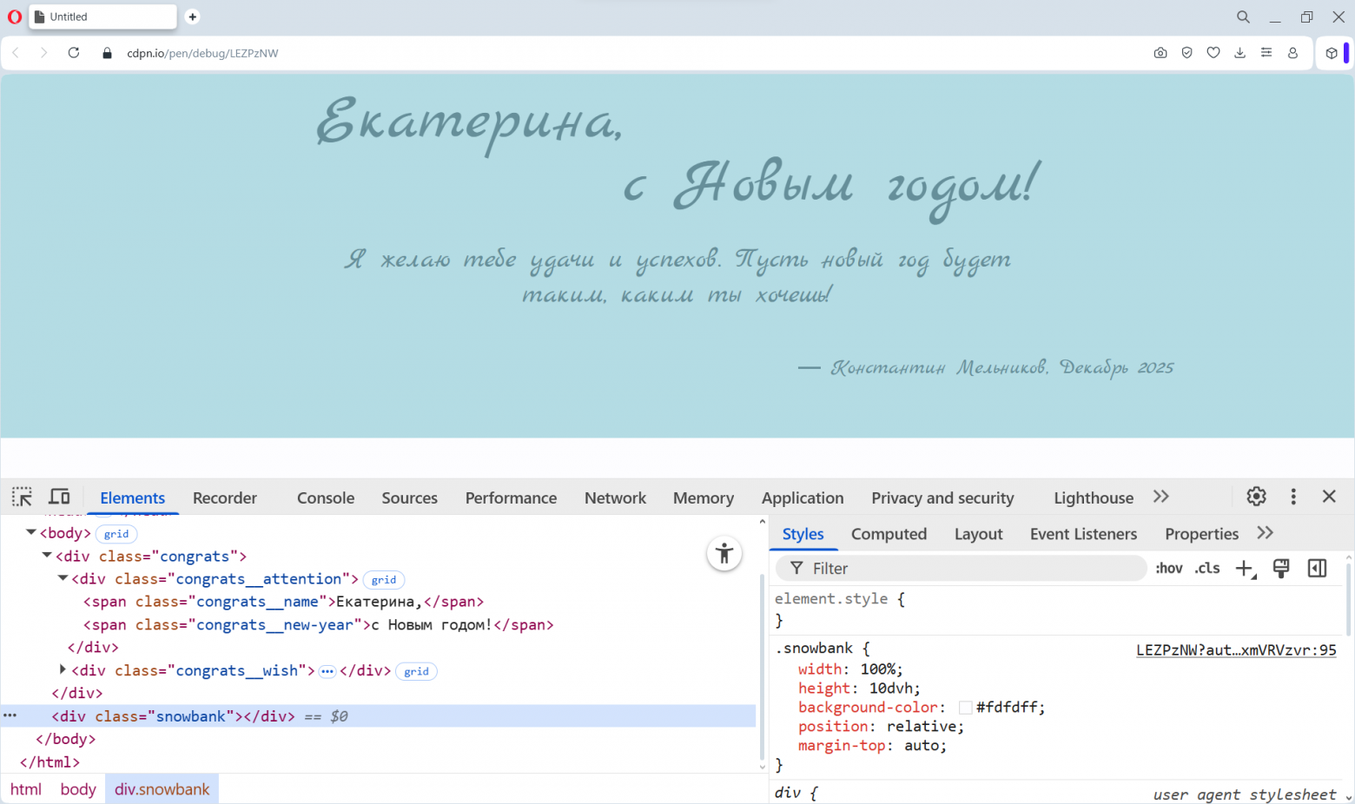Switch to the Console tab
Screen dimensions: 1355x804
click(x=326, y=498)
